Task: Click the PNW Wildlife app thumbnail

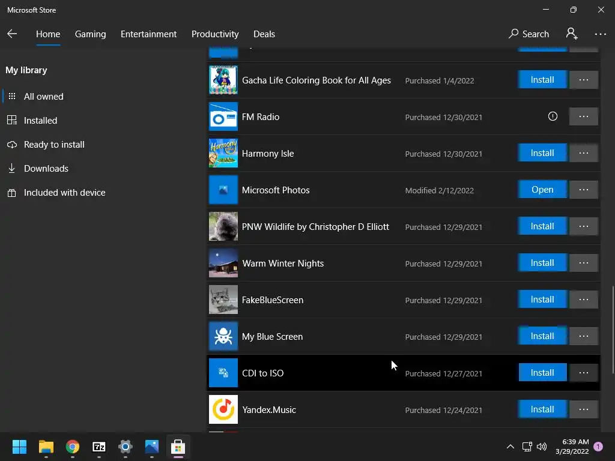Action: [x=223, y=226]
